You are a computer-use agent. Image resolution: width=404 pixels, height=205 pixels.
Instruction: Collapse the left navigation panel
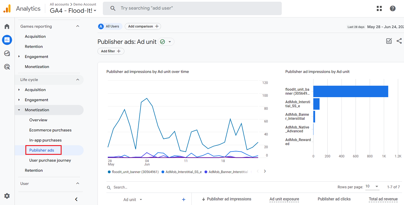(76, 199)
